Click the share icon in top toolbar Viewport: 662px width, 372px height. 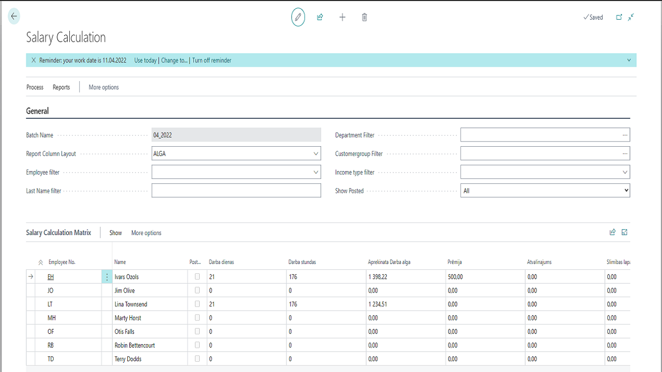click(320, 17)
